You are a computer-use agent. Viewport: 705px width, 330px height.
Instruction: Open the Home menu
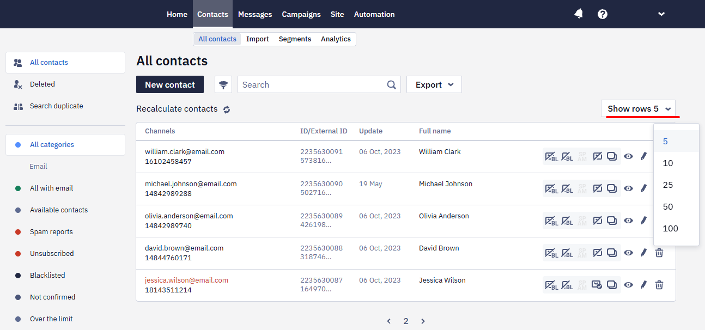pyautogui.click(x=177, y=14)
